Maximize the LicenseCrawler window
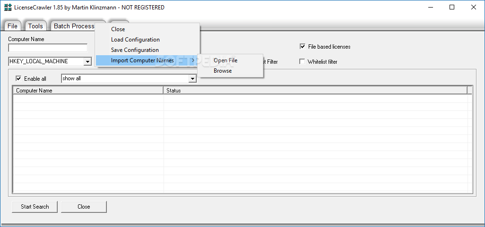The image size is (485, 227). coord(452,8)
